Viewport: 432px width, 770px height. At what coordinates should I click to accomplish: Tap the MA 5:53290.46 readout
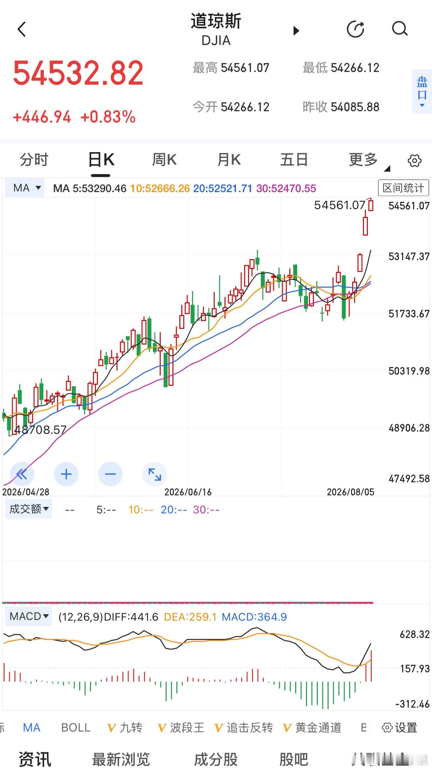point(90,188)
